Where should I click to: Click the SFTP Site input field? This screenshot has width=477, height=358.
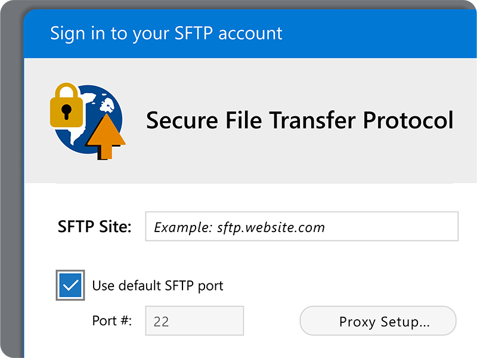[301, 227]
